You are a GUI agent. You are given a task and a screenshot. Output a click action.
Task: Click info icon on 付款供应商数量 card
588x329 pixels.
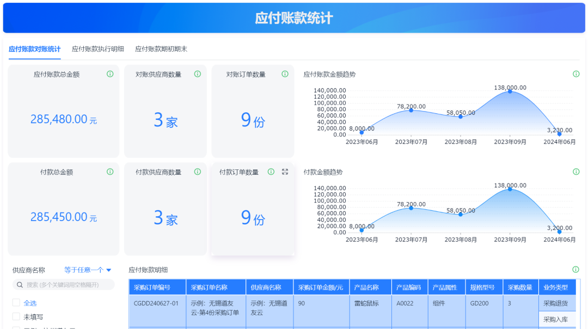click(198, 172)
